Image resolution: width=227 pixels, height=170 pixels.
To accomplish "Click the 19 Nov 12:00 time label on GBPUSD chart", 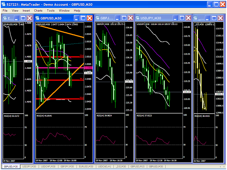I will click(x=56, y=161).
